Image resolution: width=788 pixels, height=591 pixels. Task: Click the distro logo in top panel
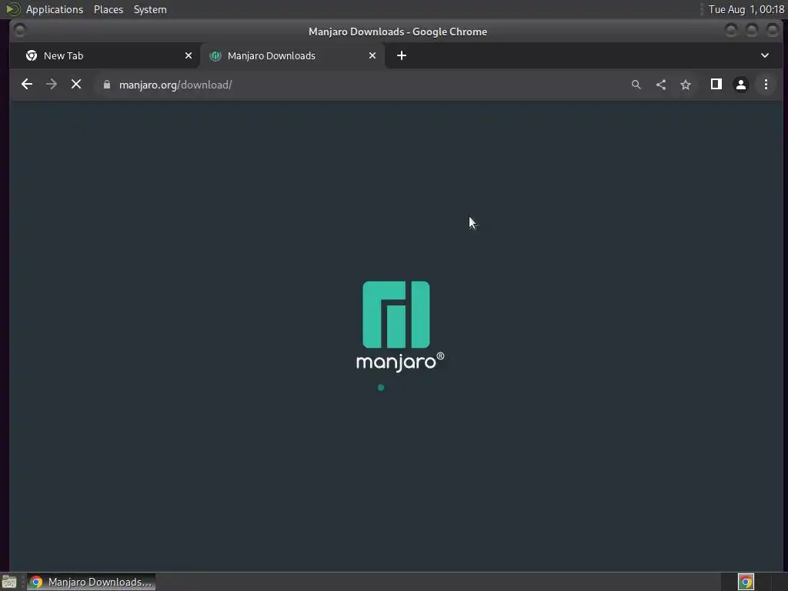12,9
